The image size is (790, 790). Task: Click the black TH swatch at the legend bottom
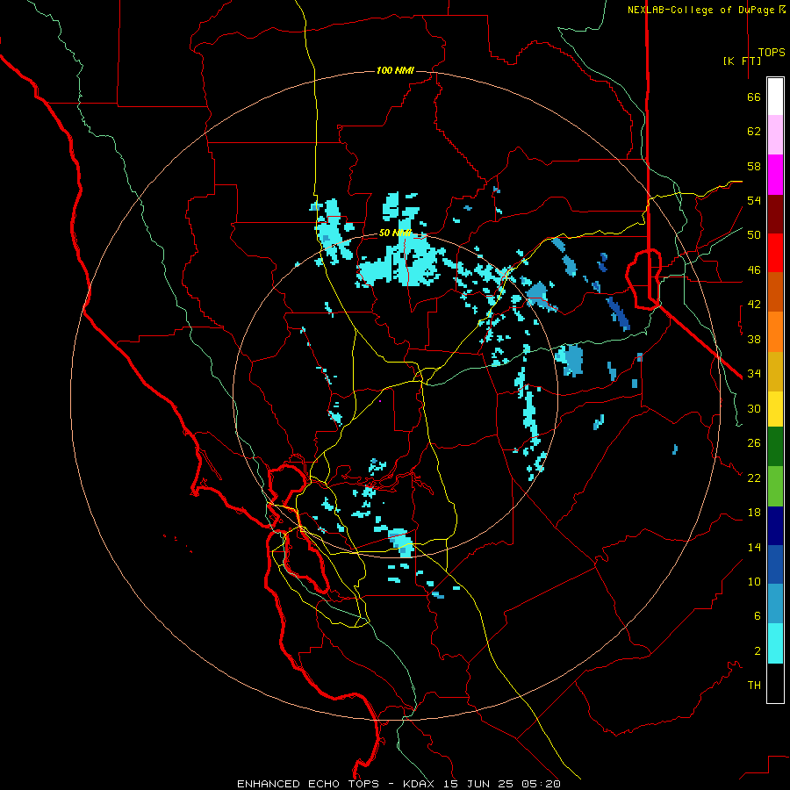coord(775,683)
